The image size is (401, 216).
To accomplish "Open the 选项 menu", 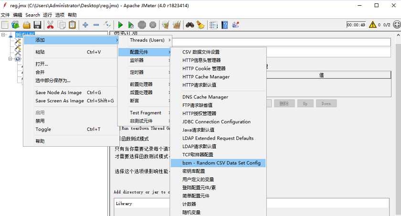I will (60, 15).
